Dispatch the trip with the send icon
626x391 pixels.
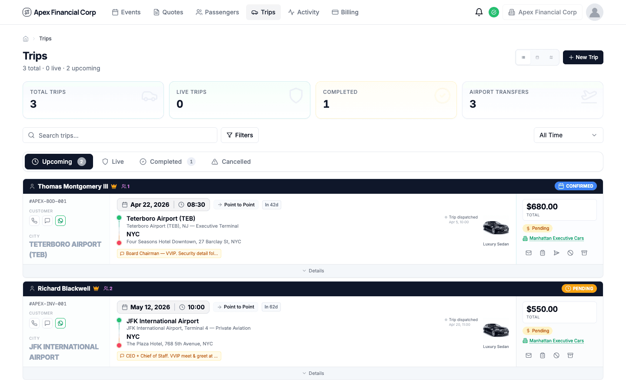pyautogui.click(x=556, y=252)
